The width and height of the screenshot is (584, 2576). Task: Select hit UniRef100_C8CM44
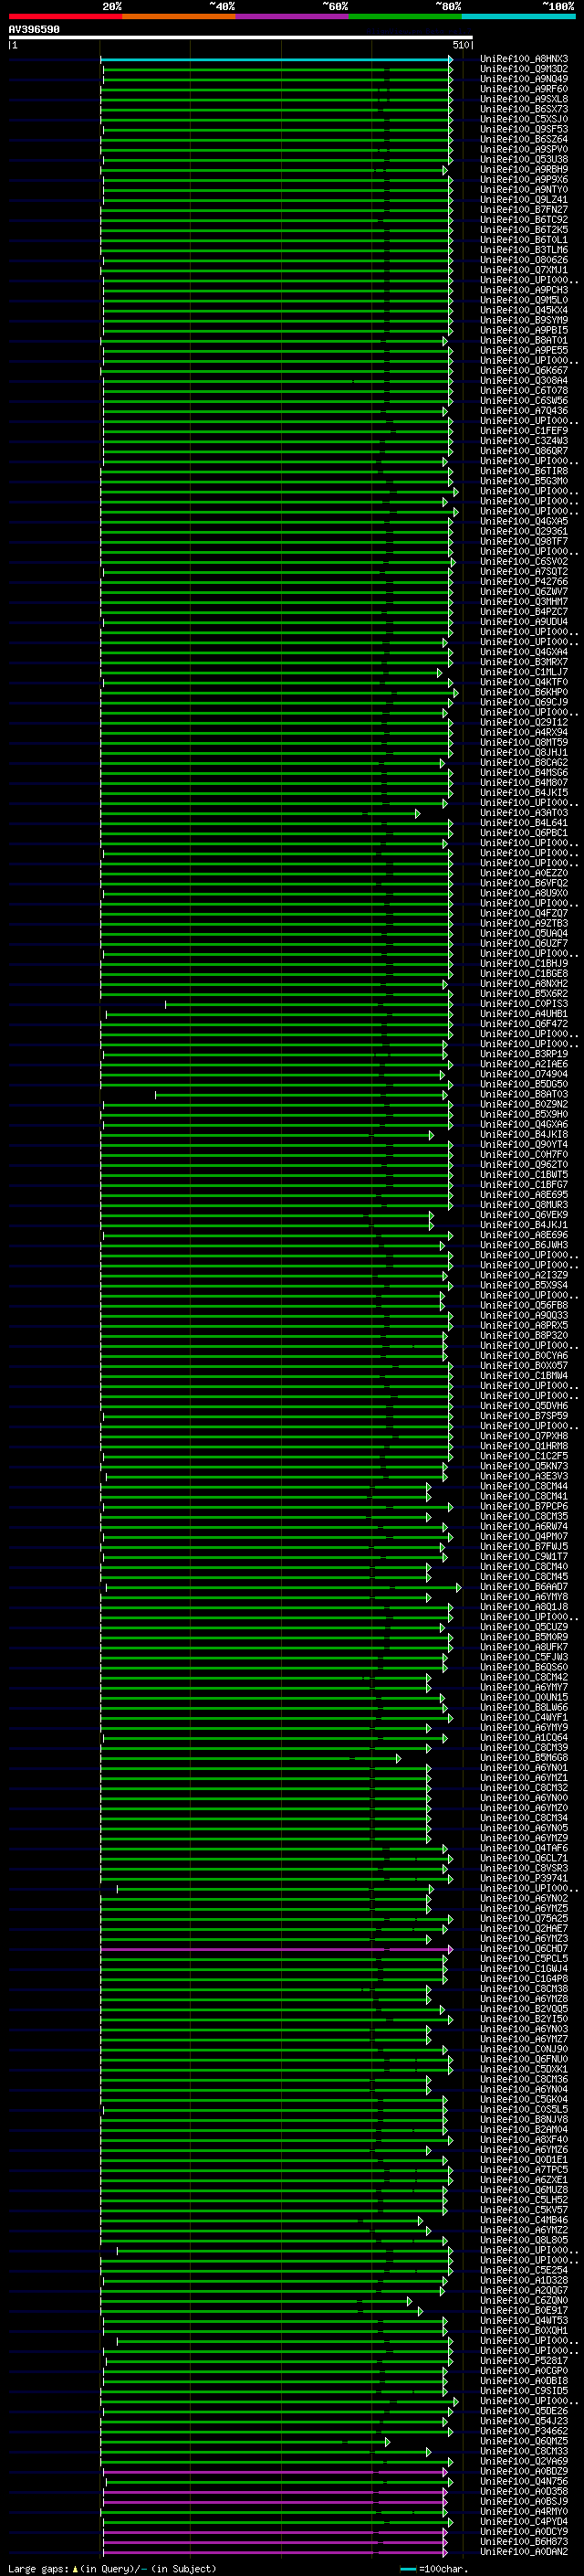(x=524, y=1487)
